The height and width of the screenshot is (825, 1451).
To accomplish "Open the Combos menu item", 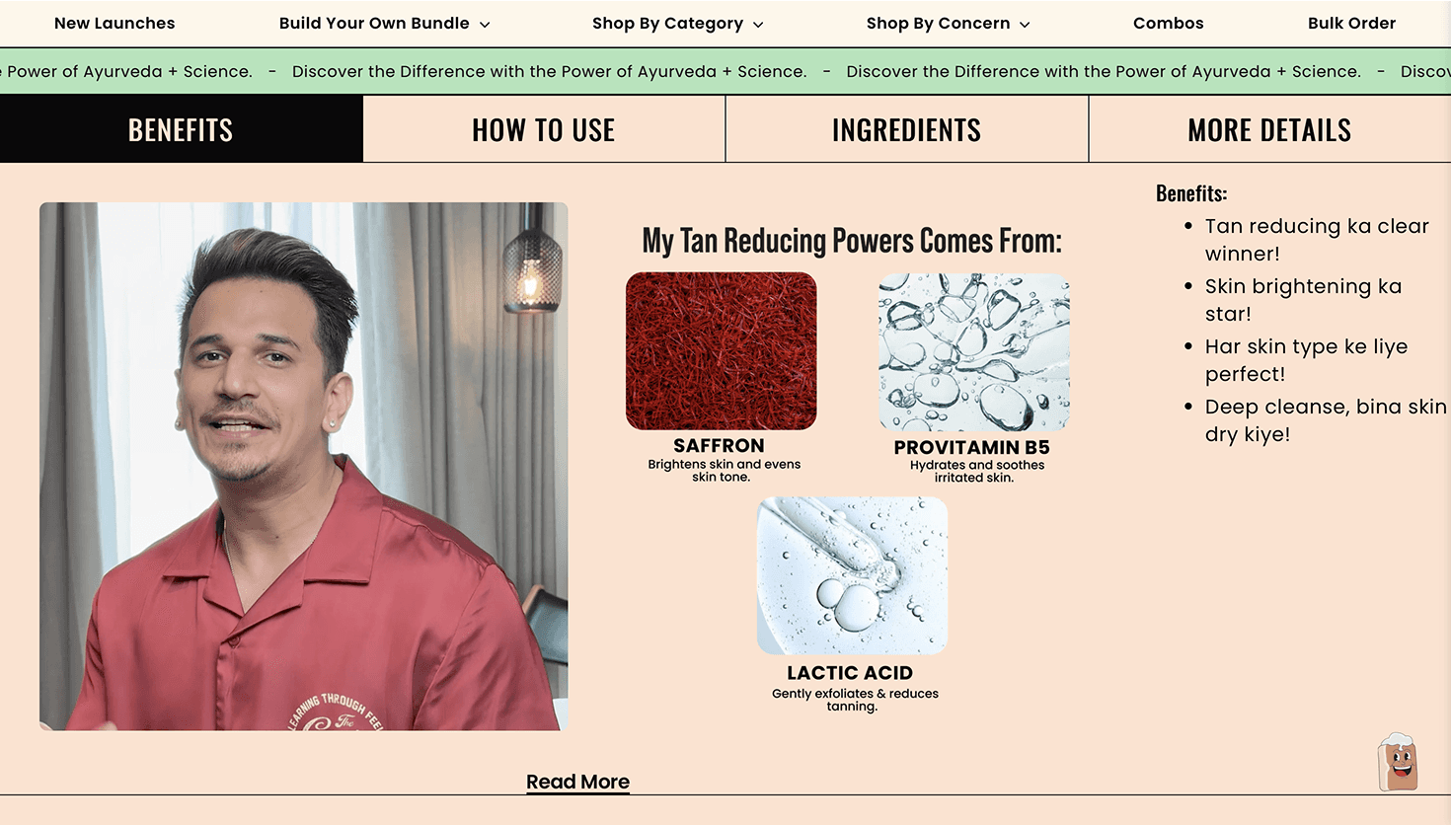I will point(1168,23).
